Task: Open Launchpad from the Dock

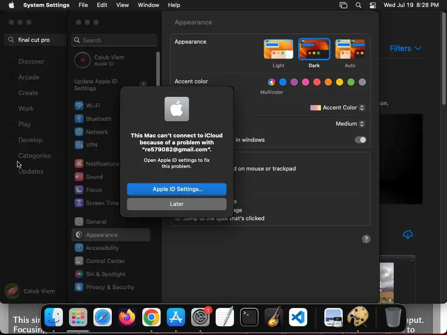Action: coord(78,317)
